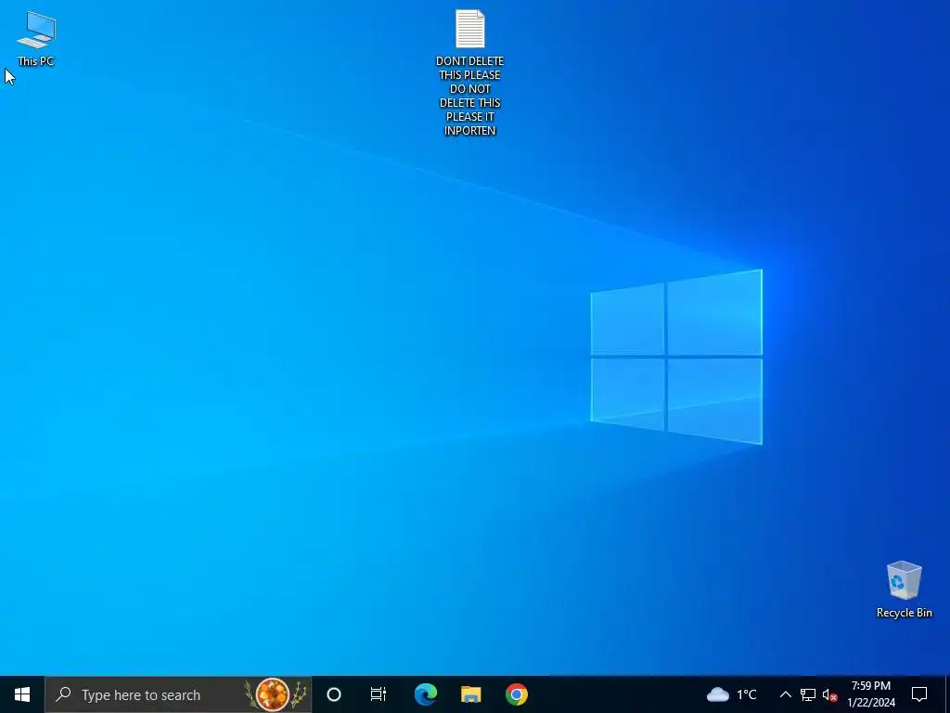This screenshot has height=713, width=950.
Task: Click the muted volume speaker icon
Action: click(829, 694)
